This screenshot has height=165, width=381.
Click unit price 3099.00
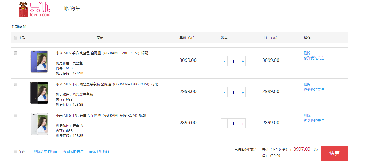coord(188,60)
